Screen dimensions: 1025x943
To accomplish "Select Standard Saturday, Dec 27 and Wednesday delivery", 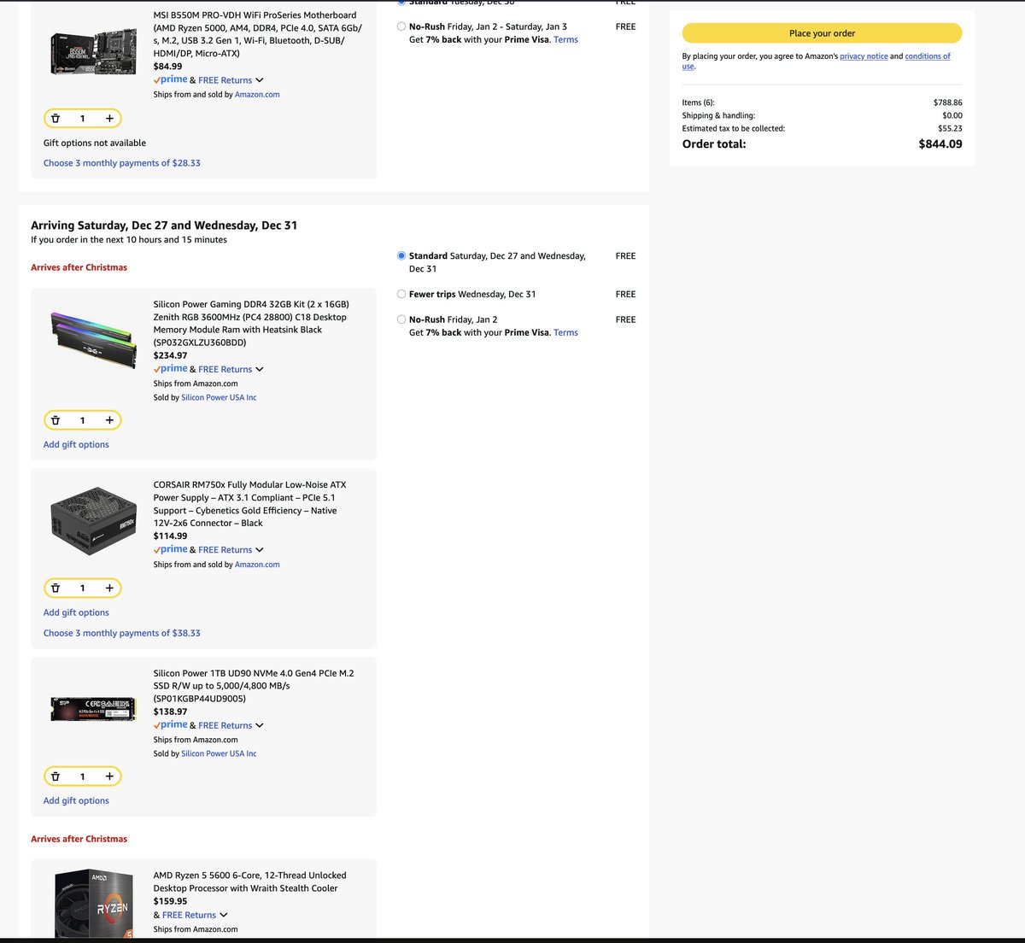I will point(401,255).
